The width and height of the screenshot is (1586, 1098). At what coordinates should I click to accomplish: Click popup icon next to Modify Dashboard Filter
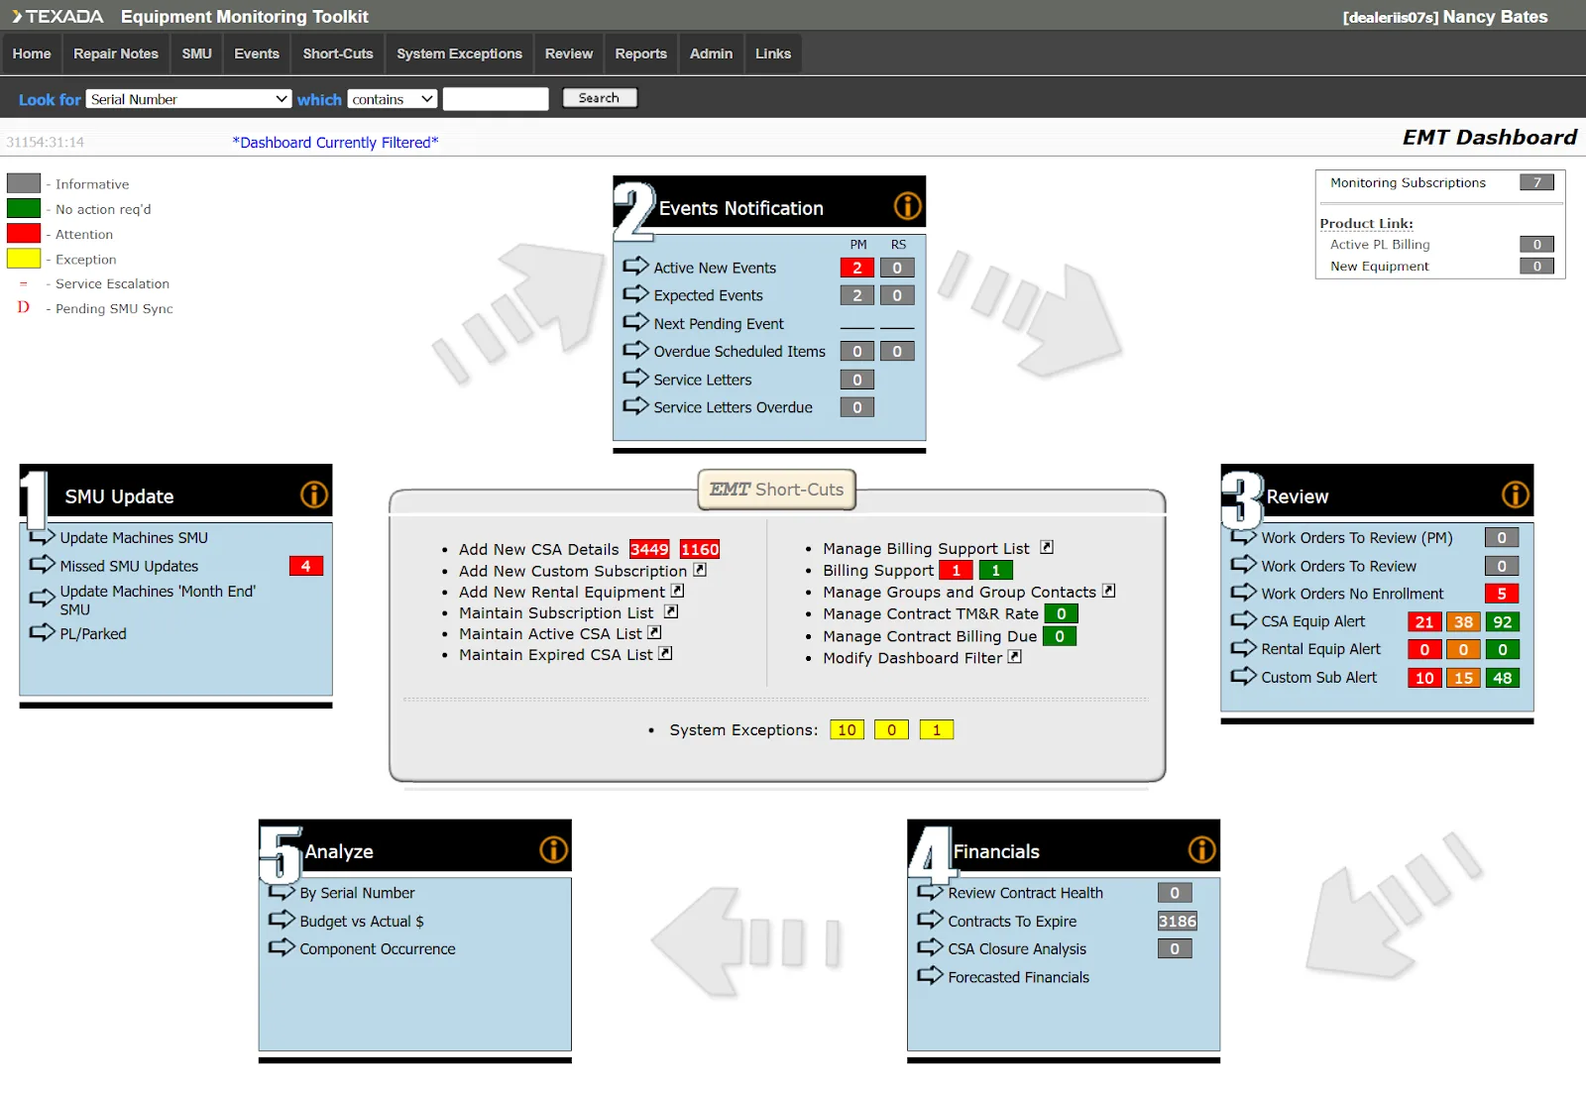click(1015, 657)
